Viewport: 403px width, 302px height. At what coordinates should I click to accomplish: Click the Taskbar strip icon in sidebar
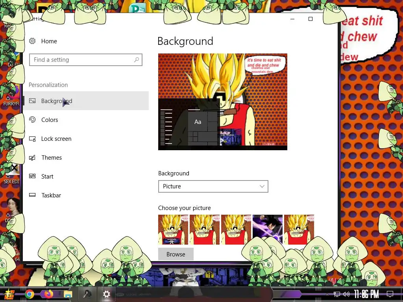(32, 195)
